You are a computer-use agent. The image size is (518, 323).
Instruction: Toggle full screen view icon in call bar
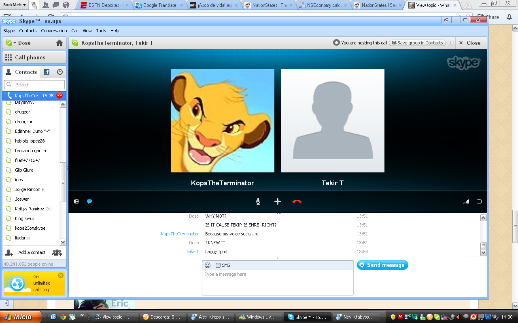tap(479, 201)
